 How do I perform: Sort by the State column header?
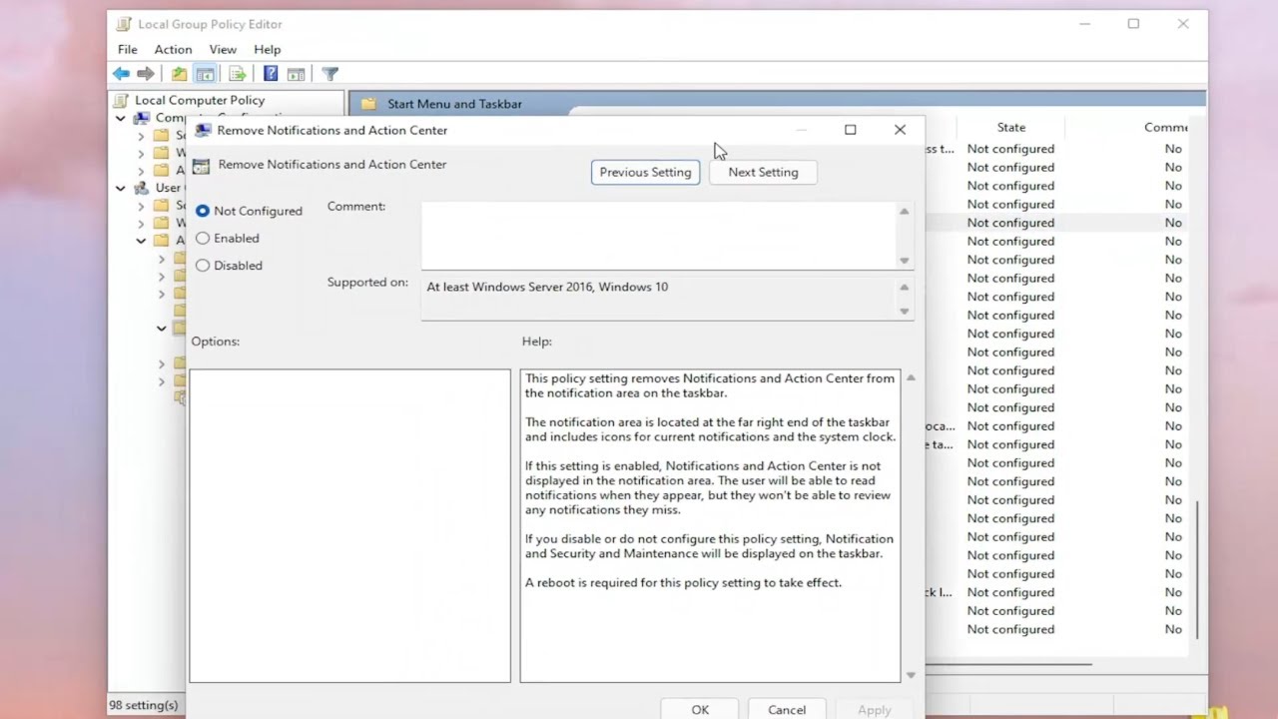point(1010,127)
